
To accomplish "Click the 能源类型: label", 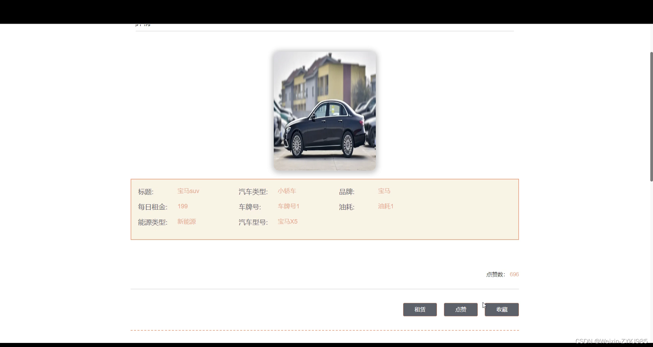I will point(153,222).
